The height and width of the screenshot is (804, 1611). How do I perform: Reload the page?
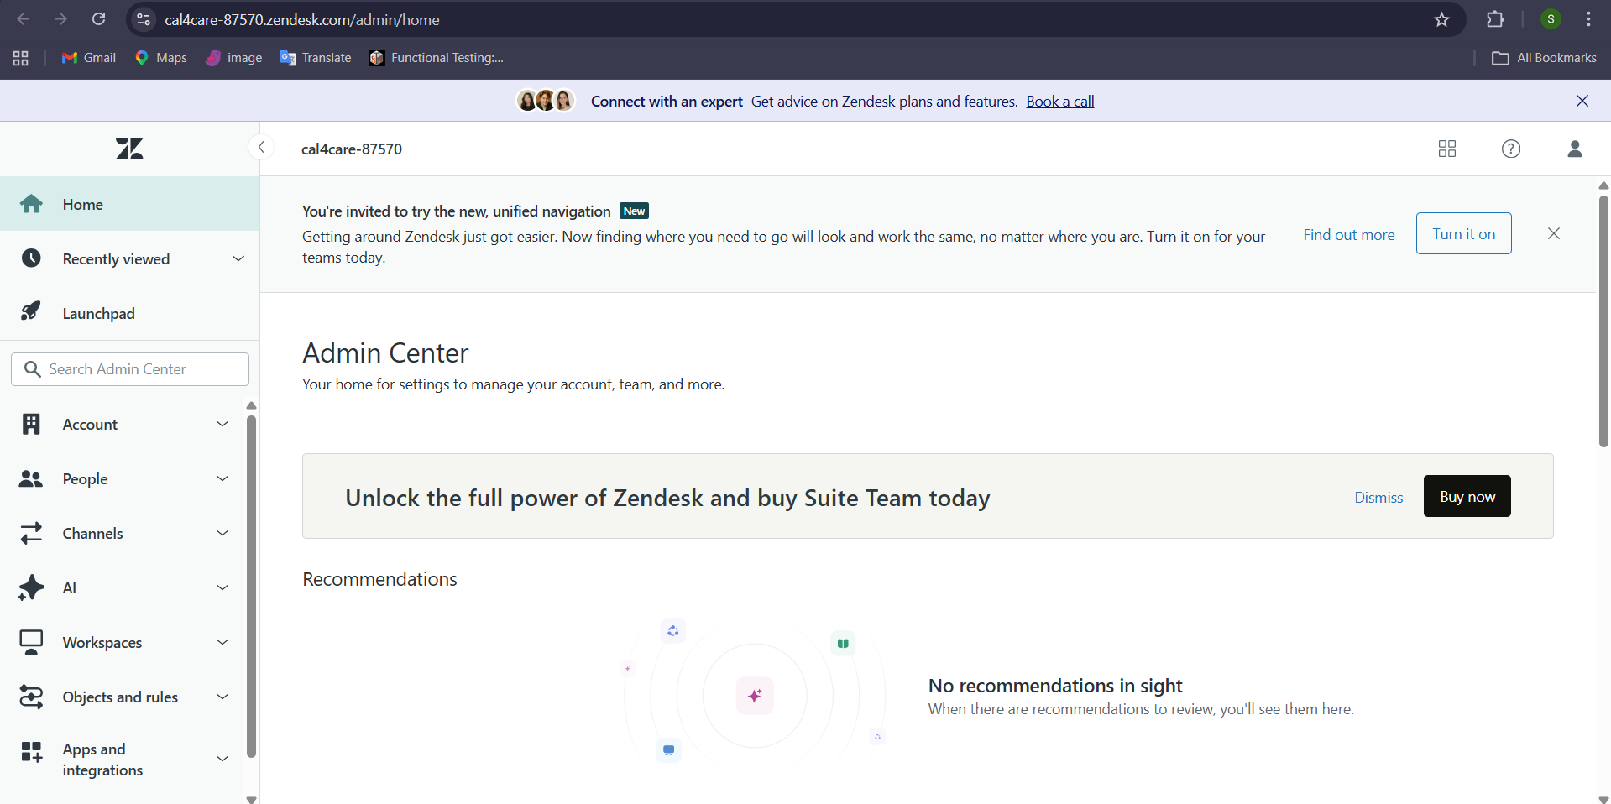click(99, 19)
